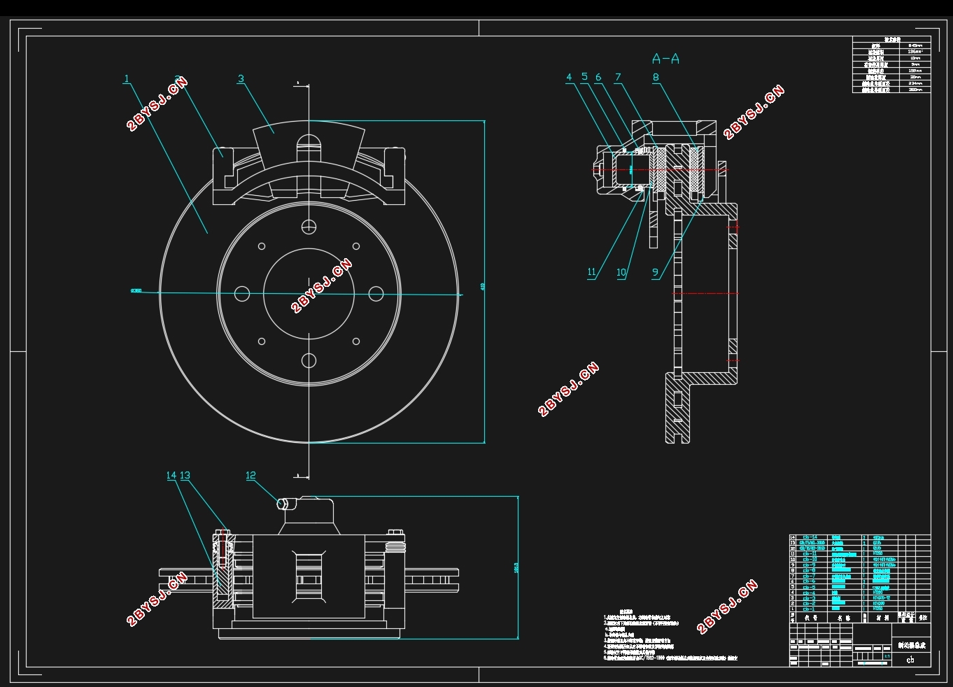This screenshot has width=953, height=687.
Task: Click the cb-14 row in parts list
Action: pos(860,537)
